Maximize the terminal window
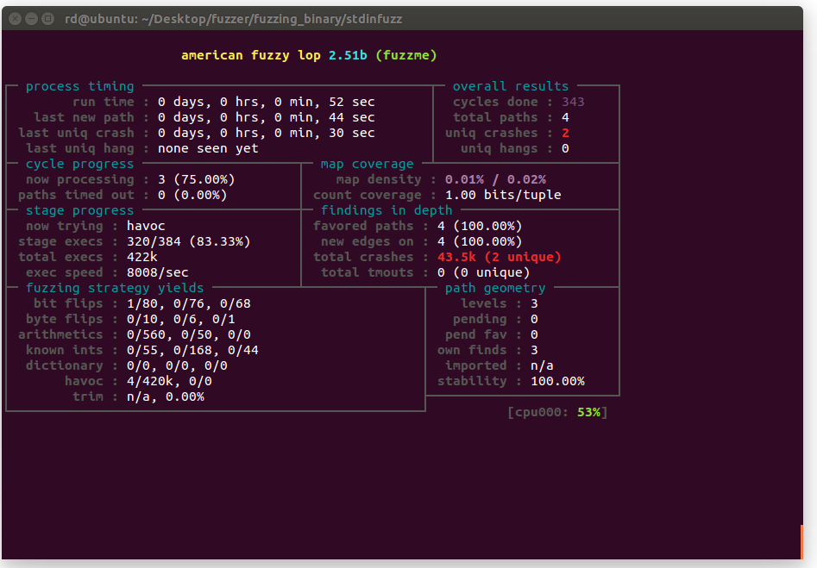 tap(48, 19)
